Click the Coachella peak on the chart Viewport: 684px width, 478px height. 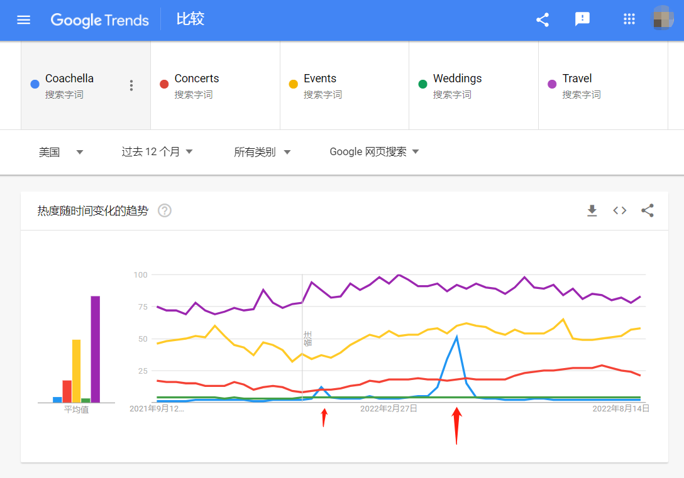(x=456, y=336)
